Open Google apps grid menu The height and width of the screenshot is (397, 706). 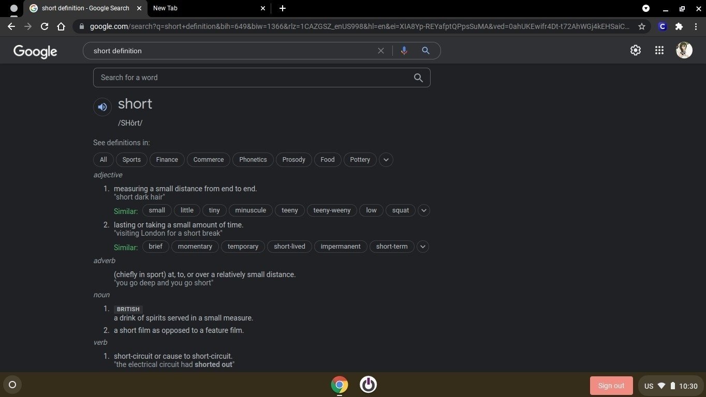(x=659, y=50)
